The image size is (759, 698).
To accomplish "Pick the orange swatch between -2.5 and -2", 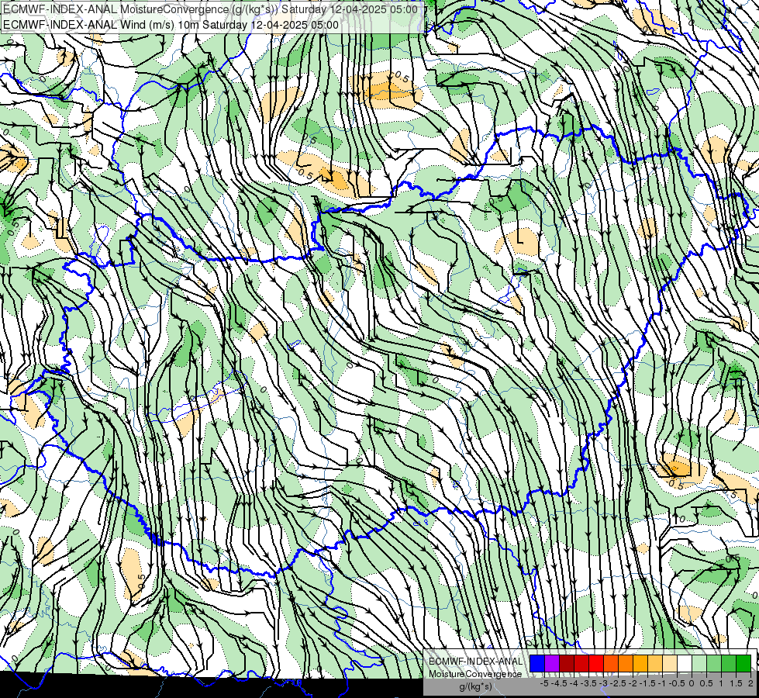I will click(626, 663).
